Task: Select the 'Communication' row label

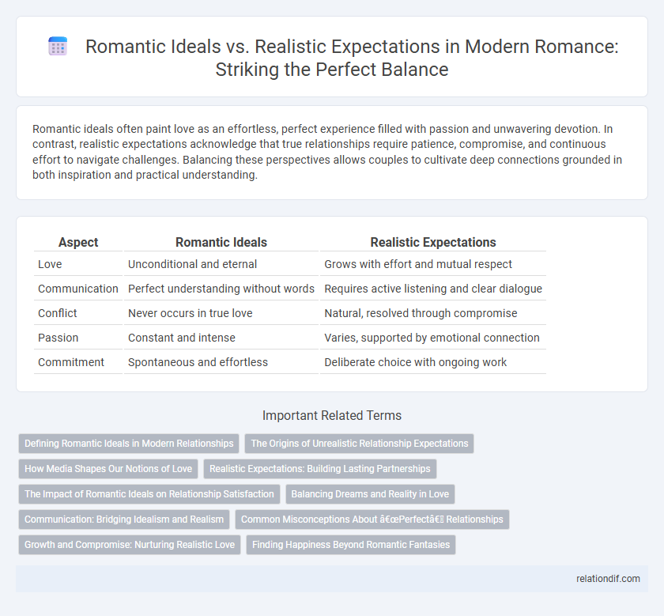Action: [x=78, y=289]
